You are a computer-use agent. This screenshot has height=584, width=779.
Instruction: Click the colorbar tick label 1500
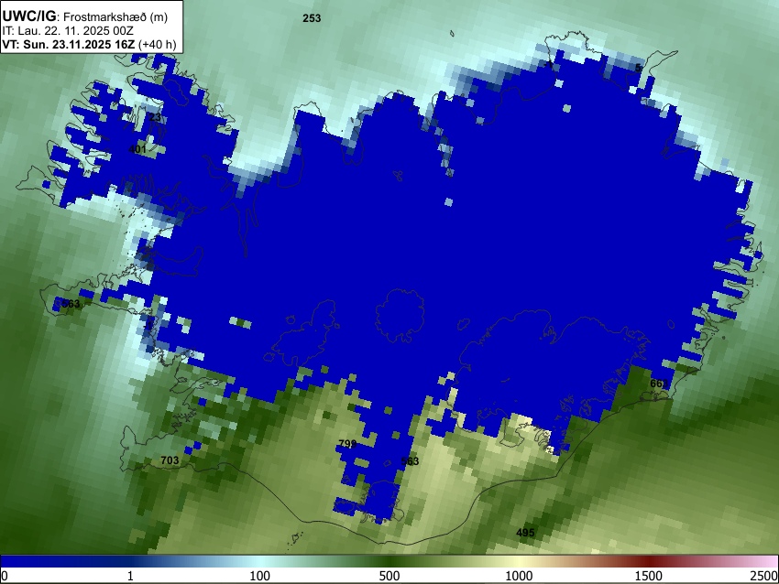[x=649, y=576]
